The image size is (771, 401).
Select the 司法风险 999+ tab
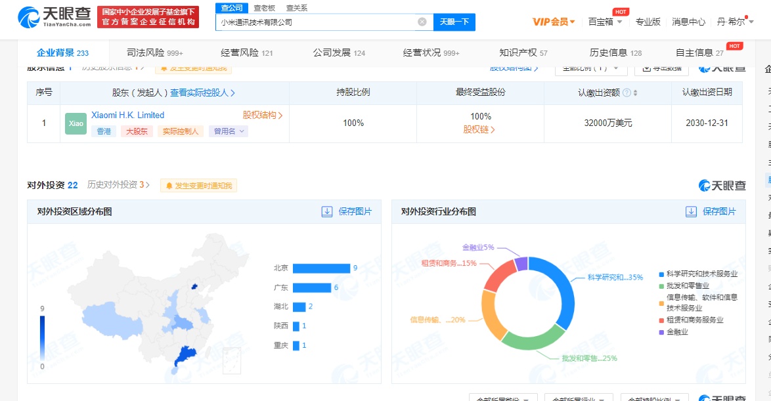click(x=154, y=53)
